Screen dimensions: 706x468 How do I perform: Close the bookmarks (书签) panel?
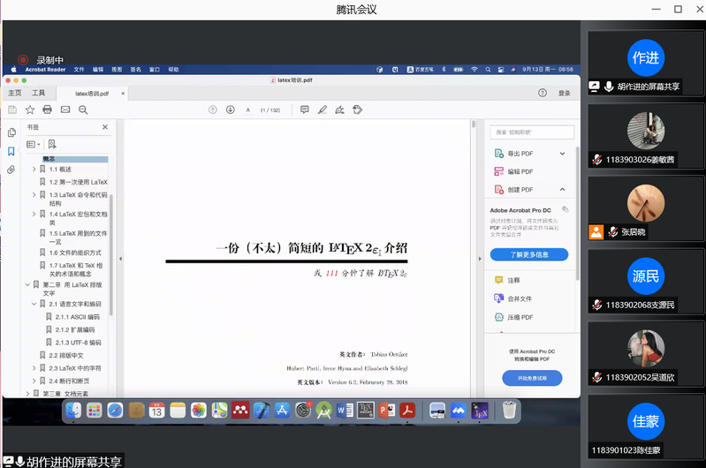pos(105,127)
